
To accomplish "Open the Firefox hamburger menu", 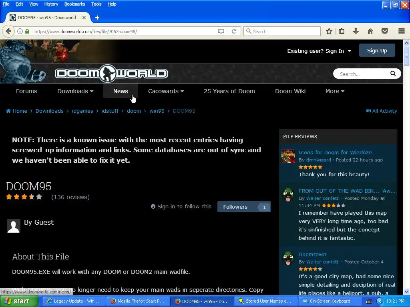I will click(402, 31).
